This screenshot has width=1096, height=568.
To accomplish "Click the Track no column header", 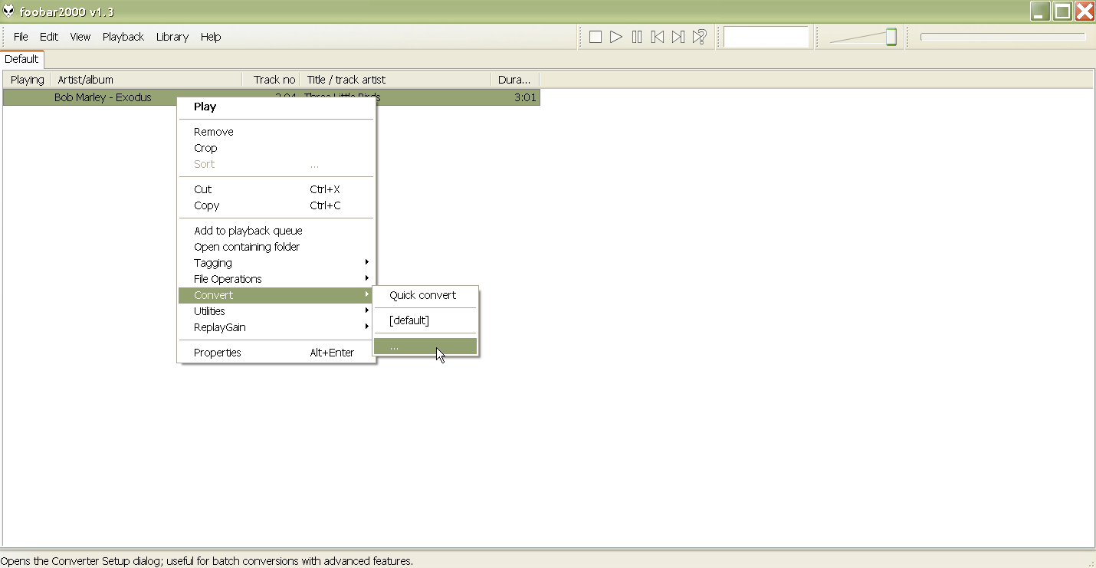I will point(271,80).
